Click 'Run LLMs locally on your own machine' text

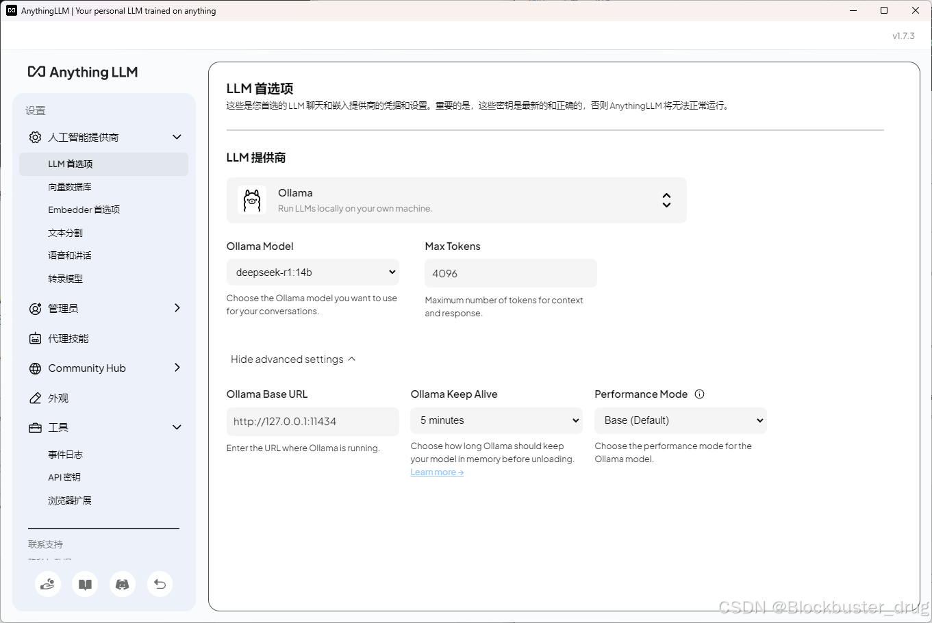tap(355, 208)
